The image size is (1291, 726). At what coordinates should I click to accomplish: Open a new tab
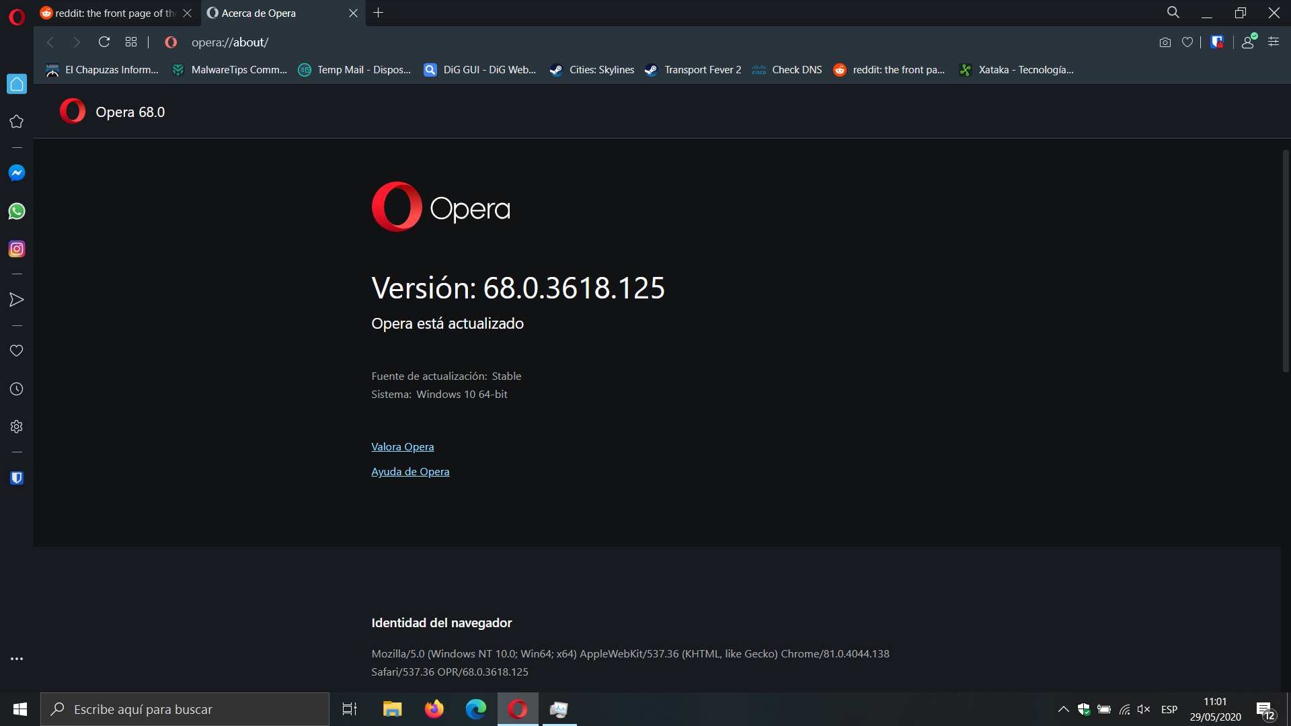pos(379,13)
